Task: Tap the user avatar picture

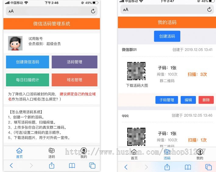Action: (15, 43)
